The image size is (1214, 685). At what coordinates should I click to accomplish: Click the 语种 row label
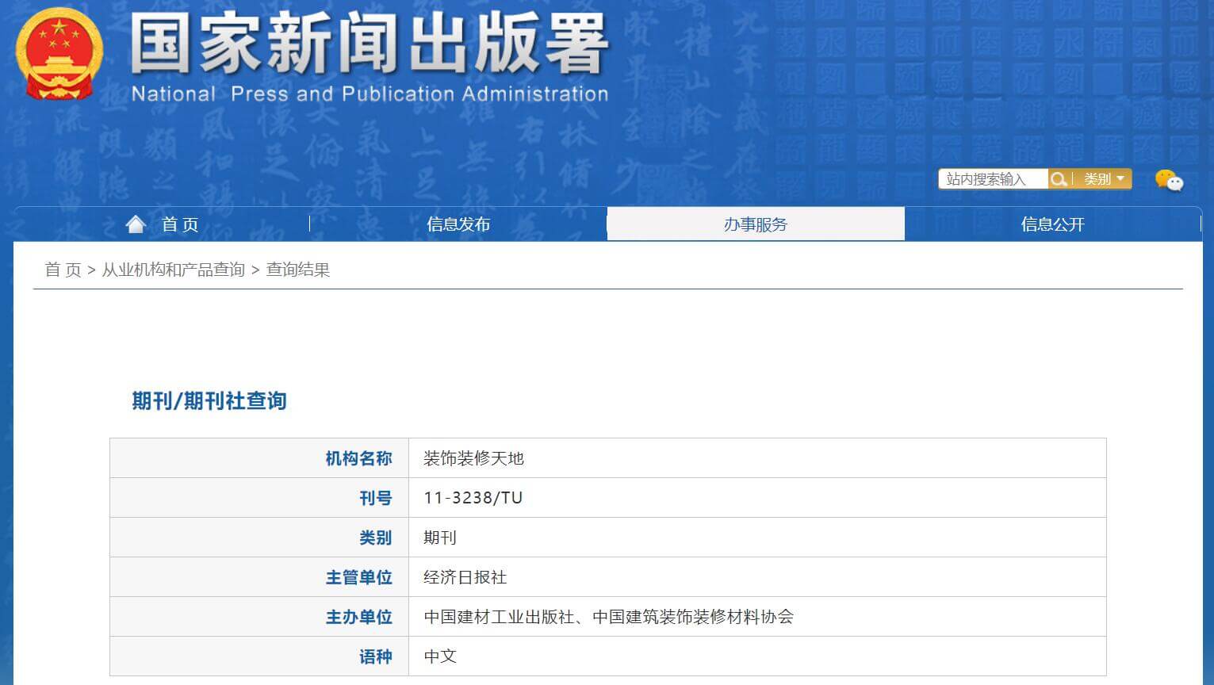(375, 656)
